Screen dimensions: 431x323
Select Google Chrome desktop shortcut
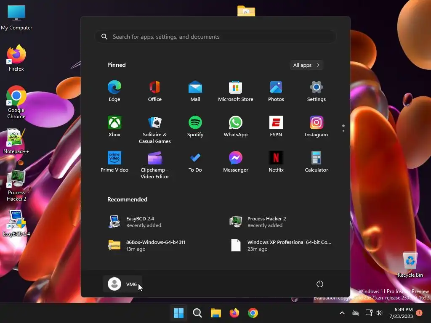coord(16,102)
